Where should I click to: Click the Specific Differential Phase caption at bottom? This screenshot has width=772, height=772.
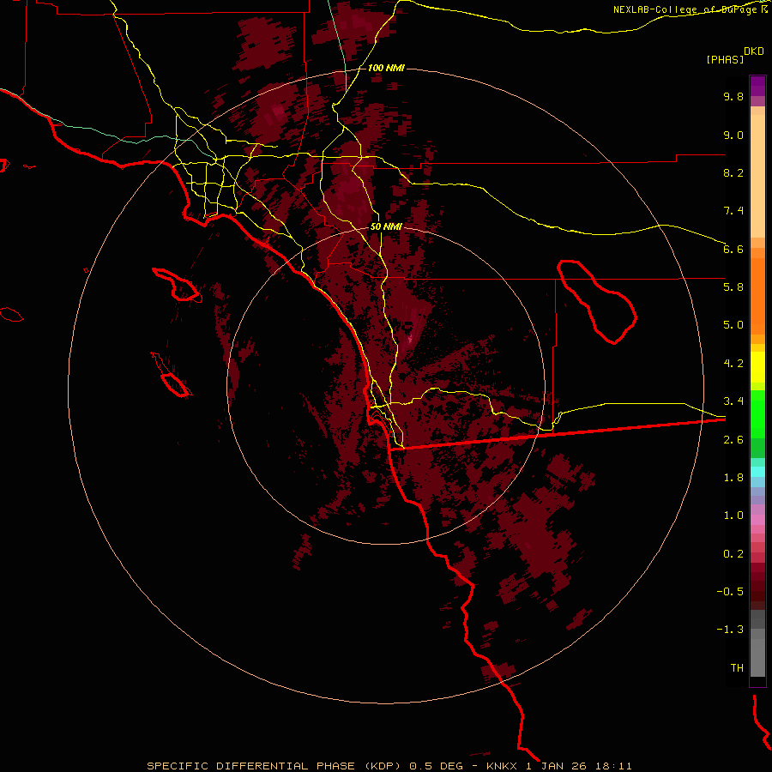click(x=389, y=766)
